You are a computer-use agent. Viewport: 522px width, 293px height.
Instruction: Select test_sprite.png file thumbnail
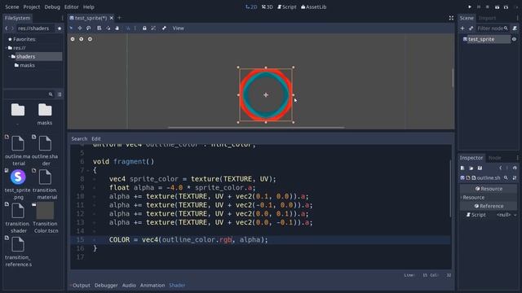click(18, 177)
